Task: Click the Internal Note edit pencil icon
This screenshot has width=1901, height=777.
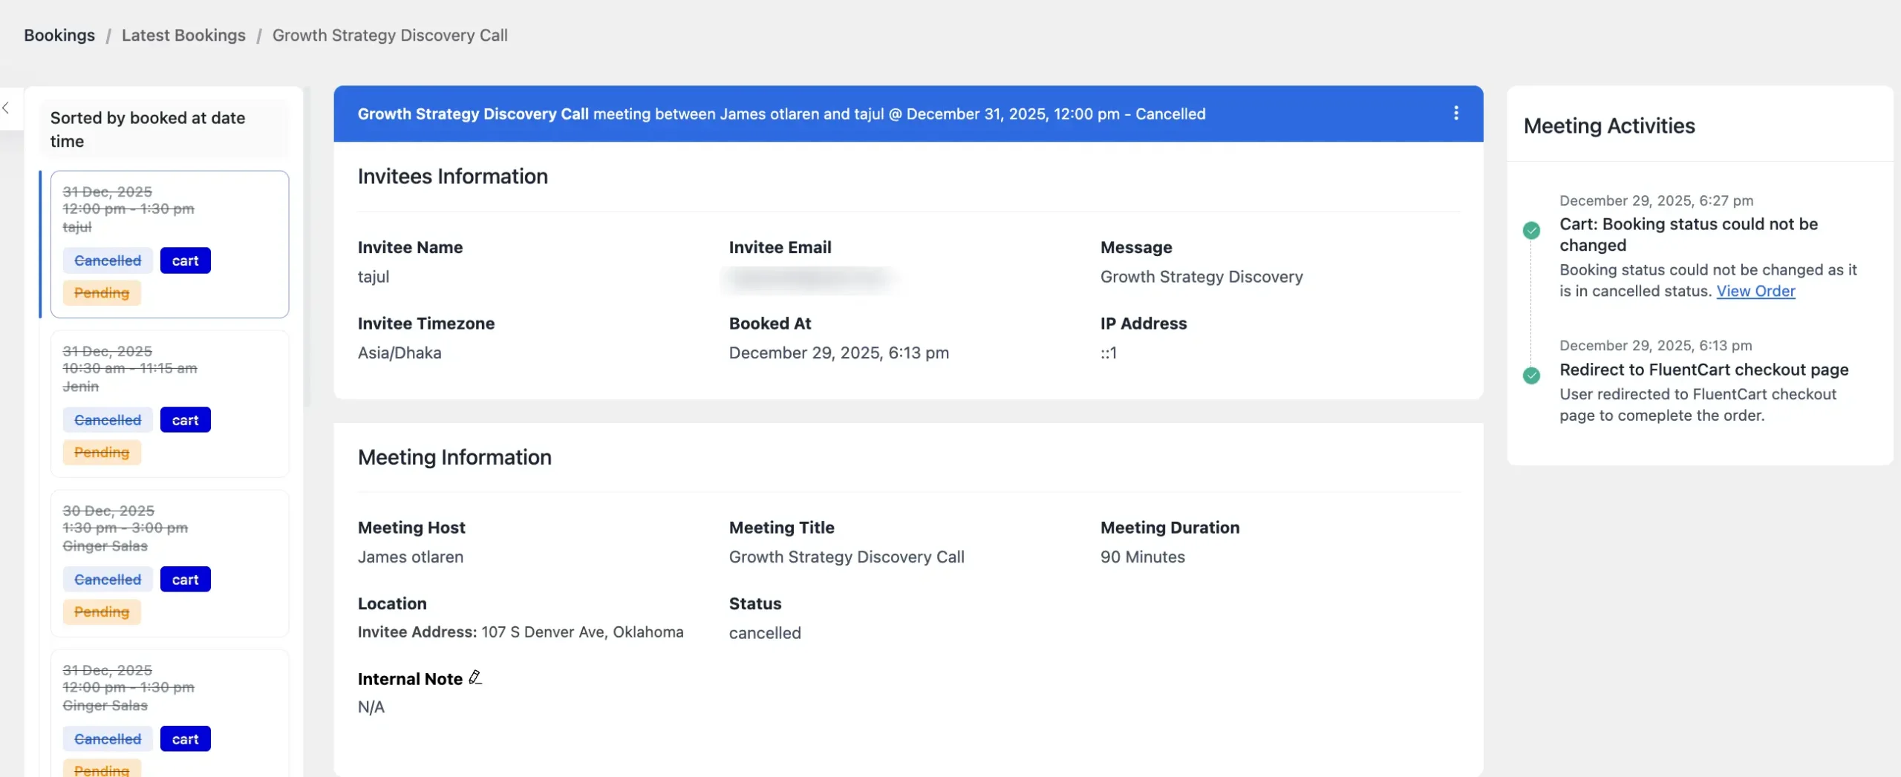Action: [475, 678]
